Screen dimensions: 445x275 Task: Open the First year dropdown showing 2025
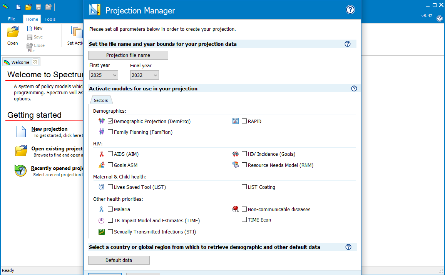tap(104, 75)
